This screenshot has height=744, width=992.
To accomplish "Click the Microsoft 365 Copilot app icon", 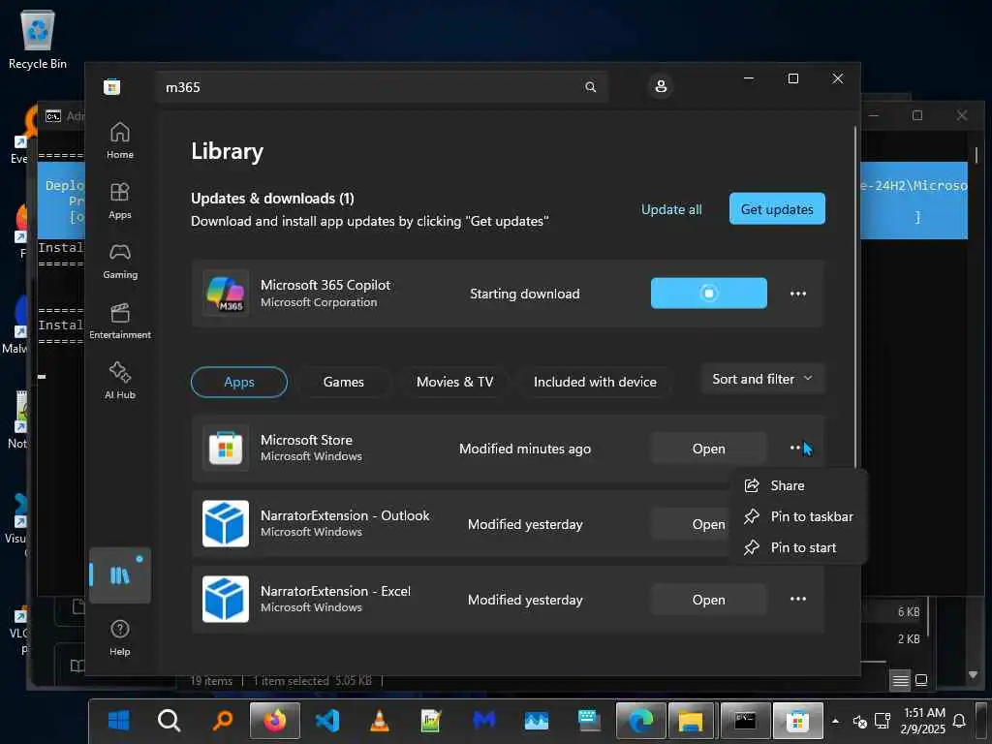I will (225, 293).
